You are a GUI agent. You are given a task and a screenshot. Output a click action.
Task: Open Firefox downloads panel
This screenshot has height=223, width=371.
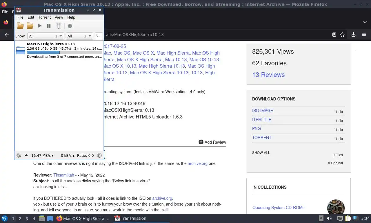coord(353,35)
